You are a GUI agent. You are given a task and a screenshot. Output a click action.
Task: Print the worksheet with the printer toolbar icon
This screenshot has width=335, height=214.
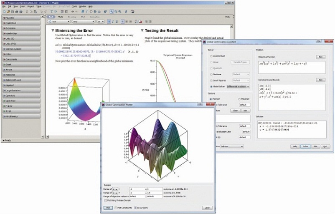[17, 12]
